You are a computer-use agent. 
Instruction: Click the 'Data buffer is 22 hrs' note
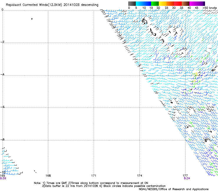(x=104, y=186)
